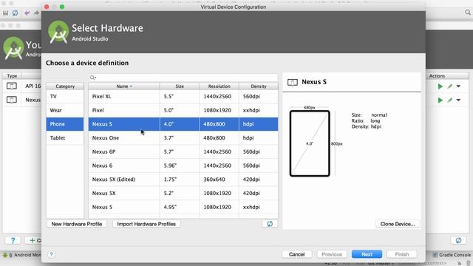Click the API 16 device type icon
The width and height of the screenshot is (473, 266).
(x=12, y=86)
